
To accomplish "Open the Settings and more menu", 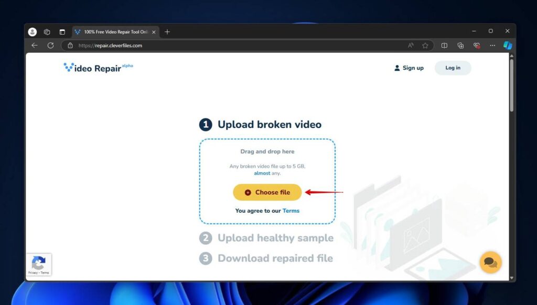I will pos(492,45).
